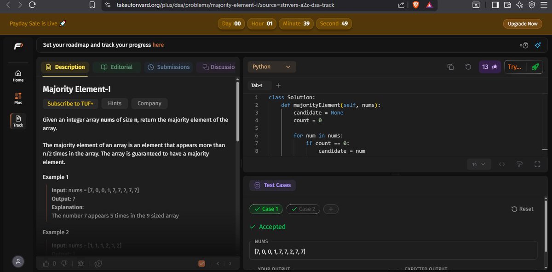
Task: Open the share icon in the address bar
Action: [401, 5]
